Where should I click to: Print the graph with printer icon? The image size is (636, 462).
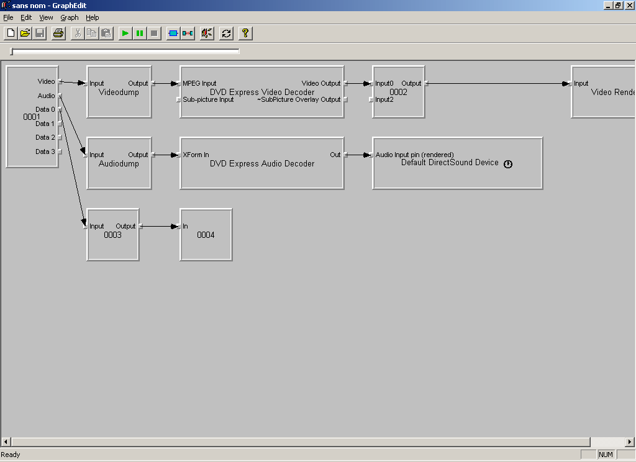coord(58,34)
